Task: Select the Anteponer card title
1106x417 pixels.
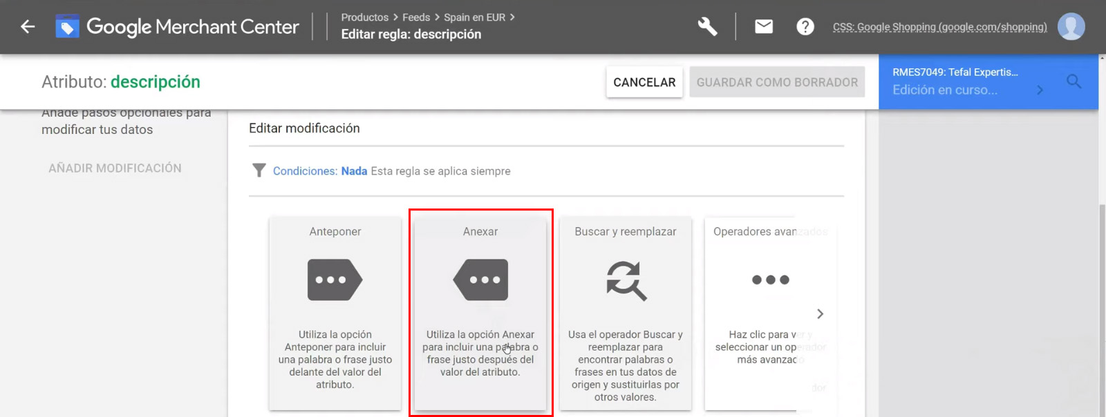Action: (x=335, y=231)
